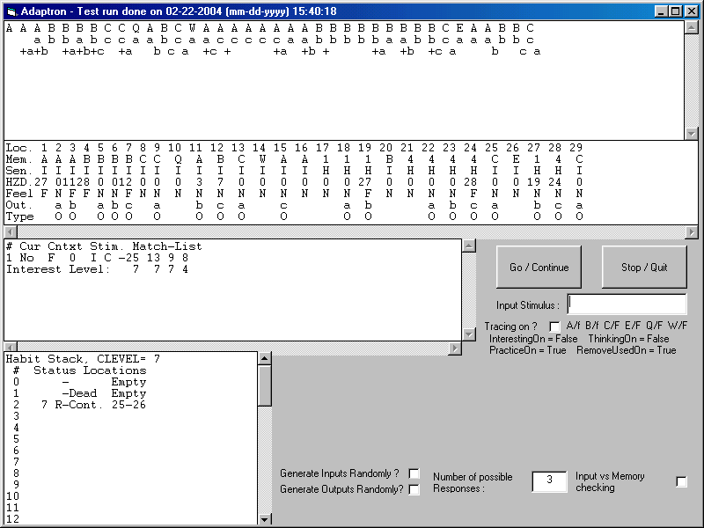Check Generate Inputs Randomly option

tap(414, 473)
